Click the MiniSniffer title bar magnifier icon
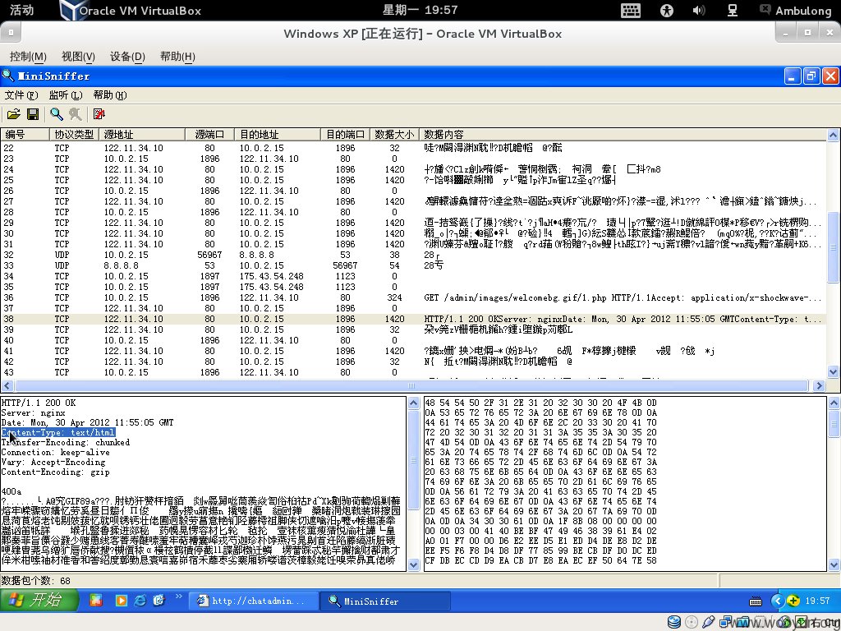 pyautogui.click(x=8, y=76)
